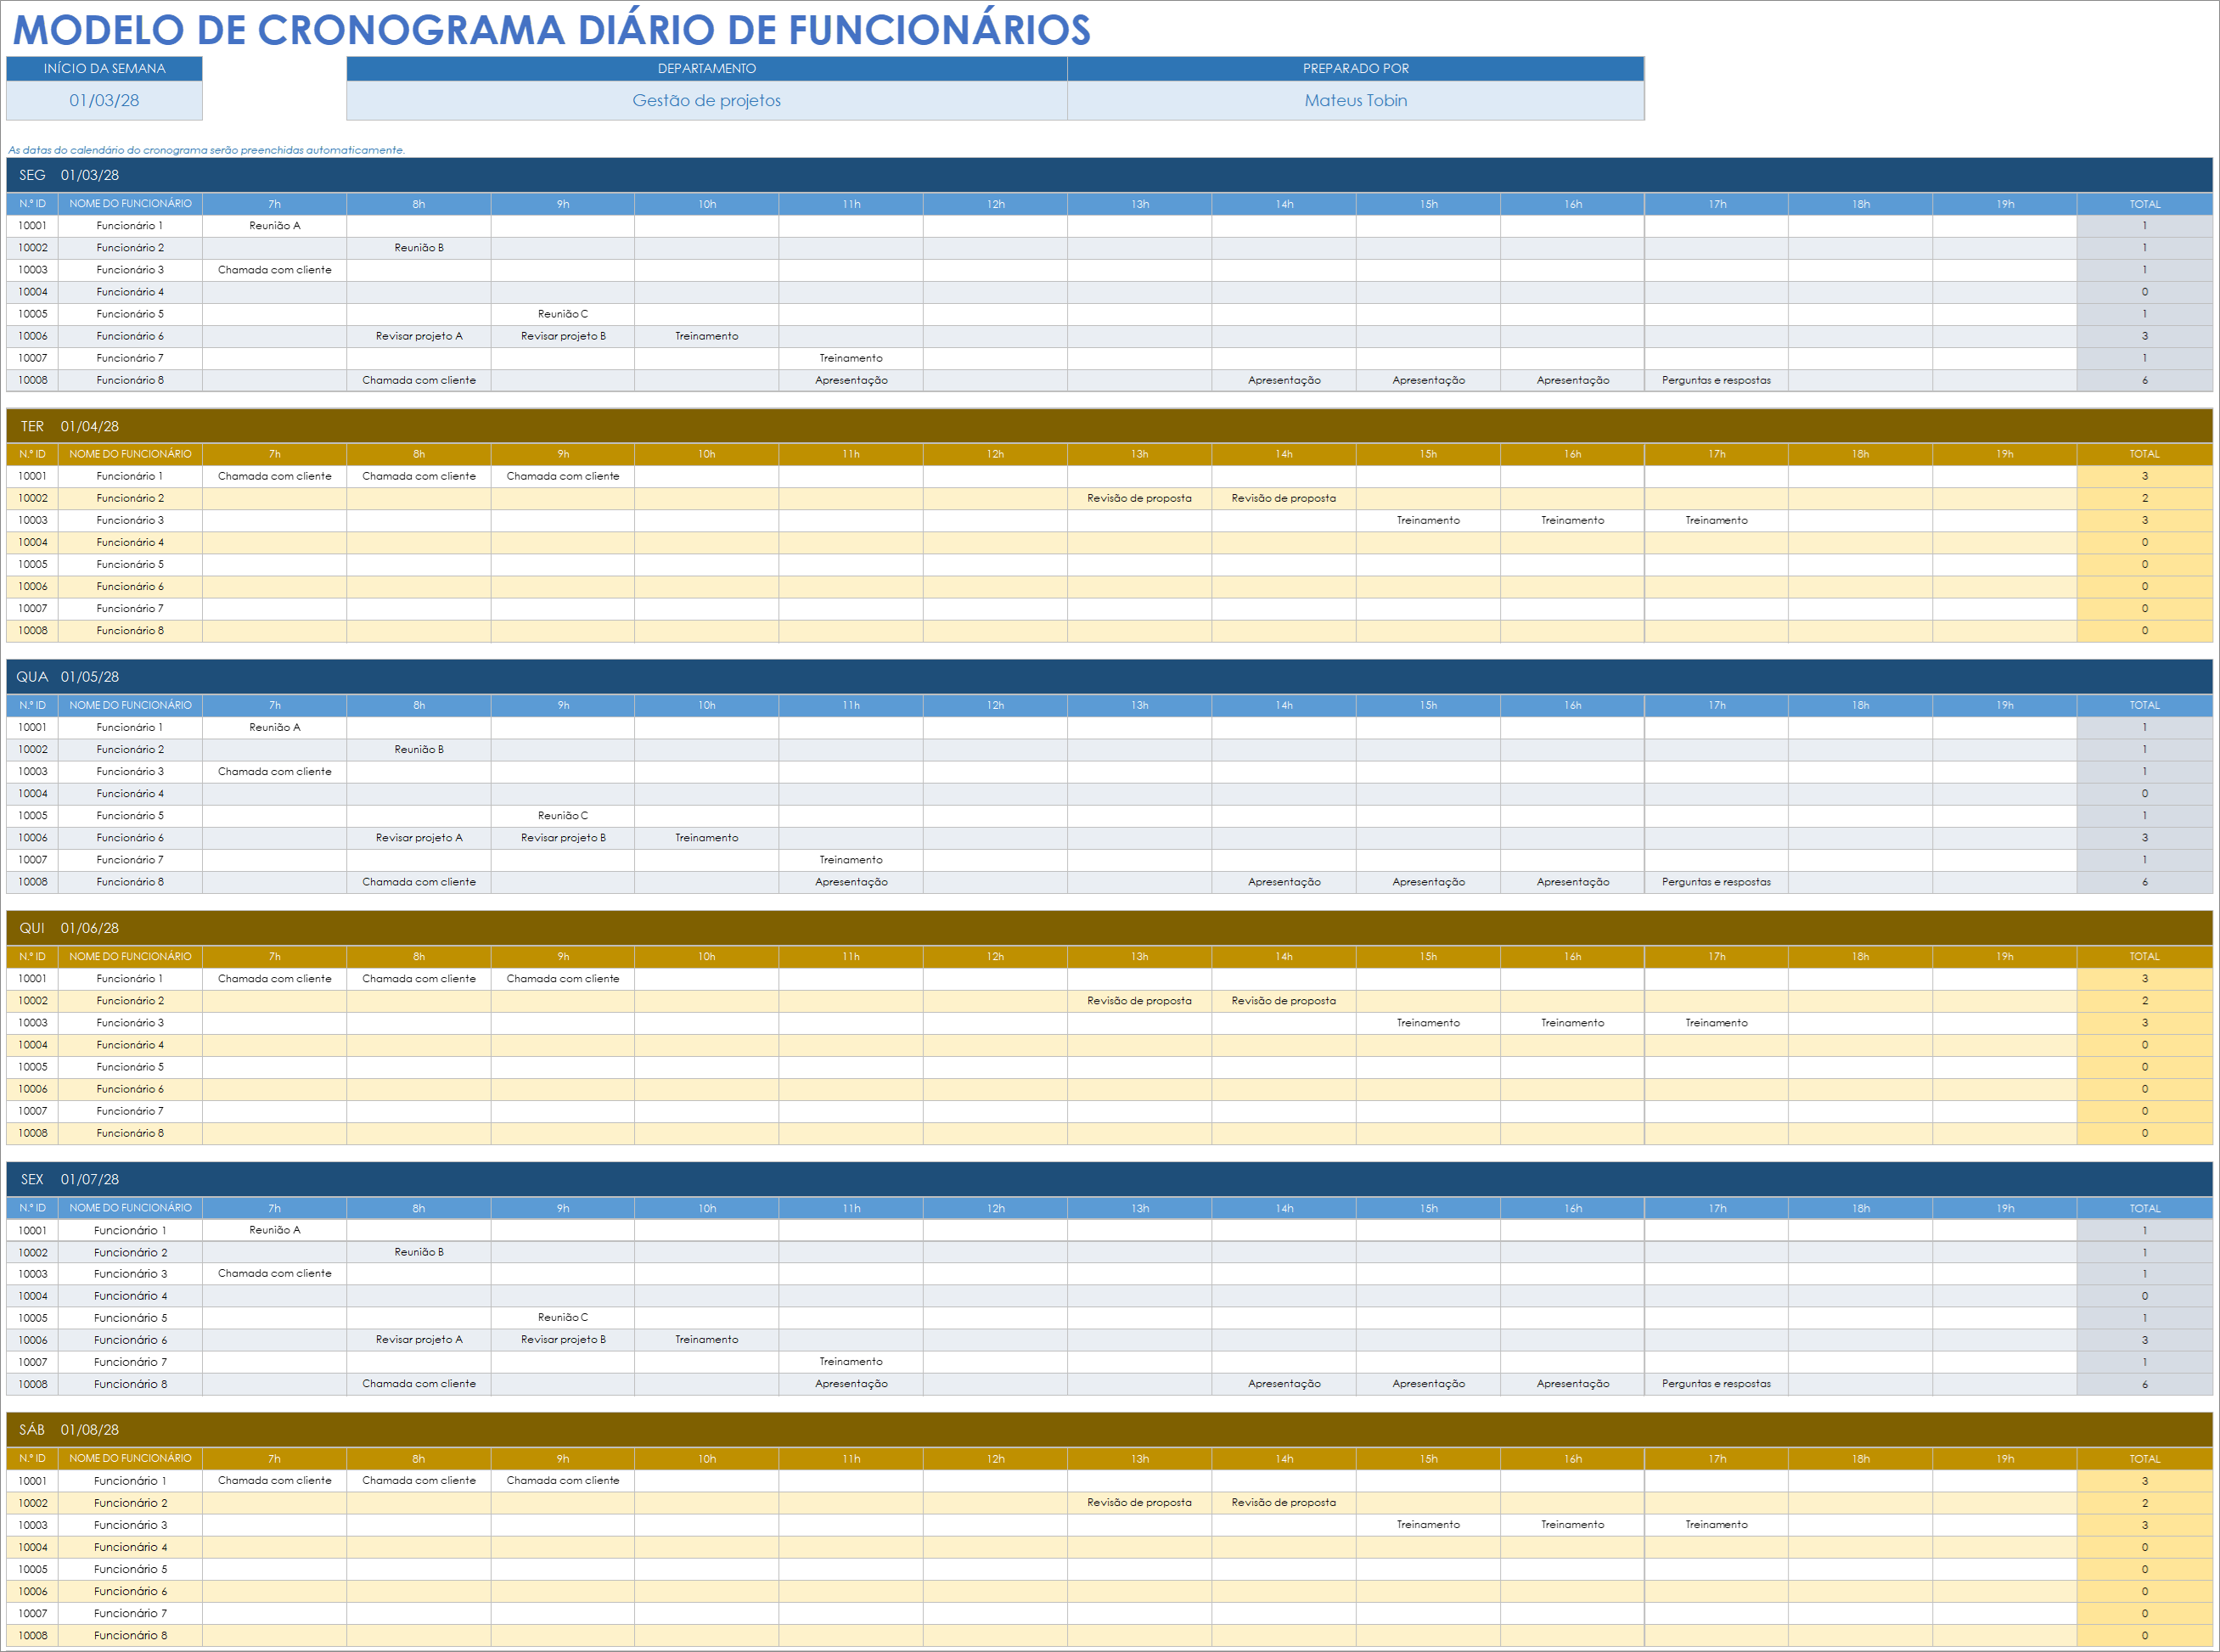Select the 'TOTAL' column header in the SEG table

pos(2144,204)
